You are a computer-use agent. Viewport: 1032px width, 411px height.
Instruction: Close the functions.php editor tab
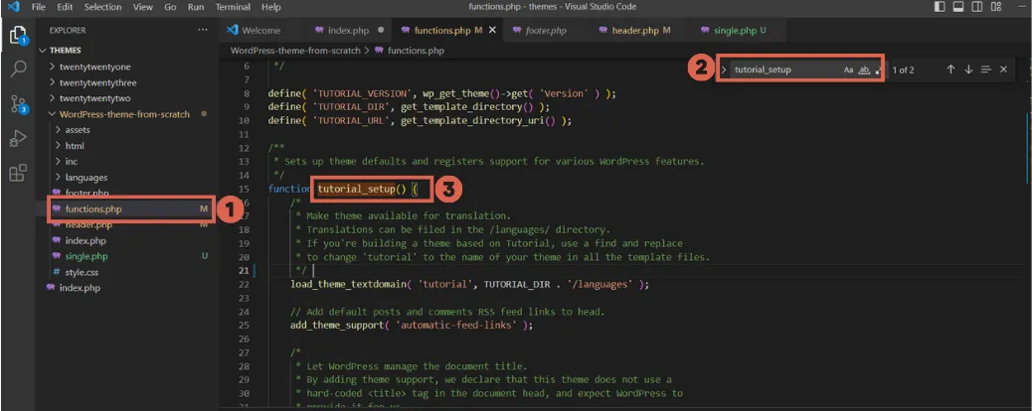(492, 30)
